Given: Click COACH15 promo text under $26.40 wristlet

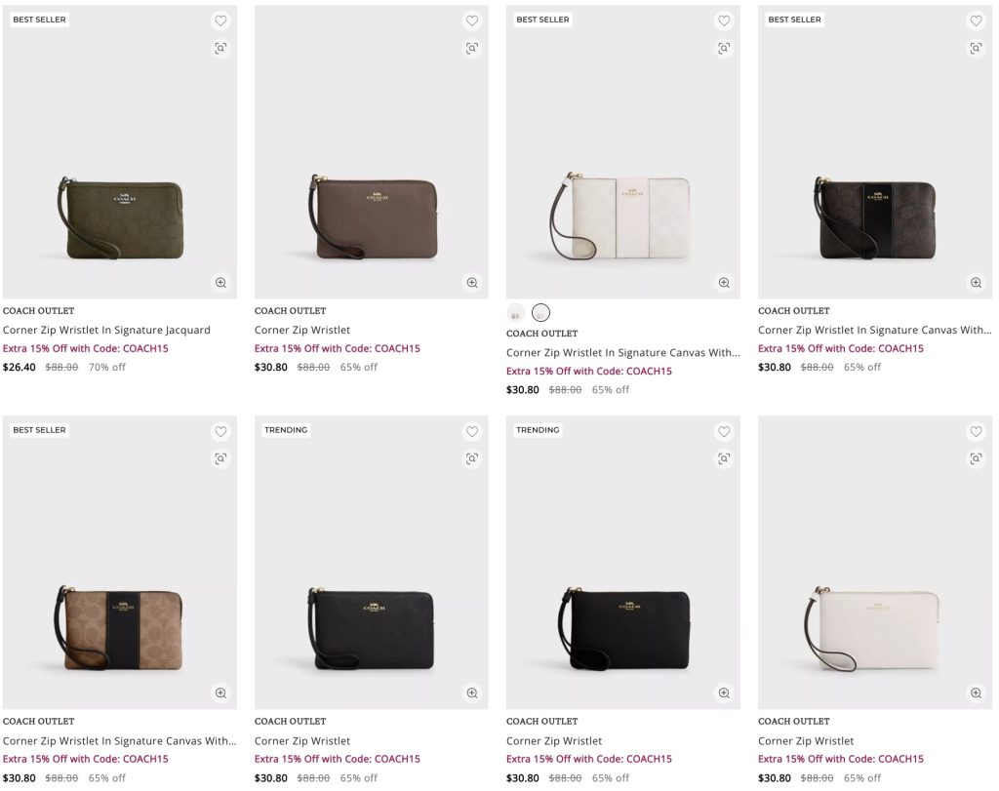Looking at the screenshot, I should point(86,348).
